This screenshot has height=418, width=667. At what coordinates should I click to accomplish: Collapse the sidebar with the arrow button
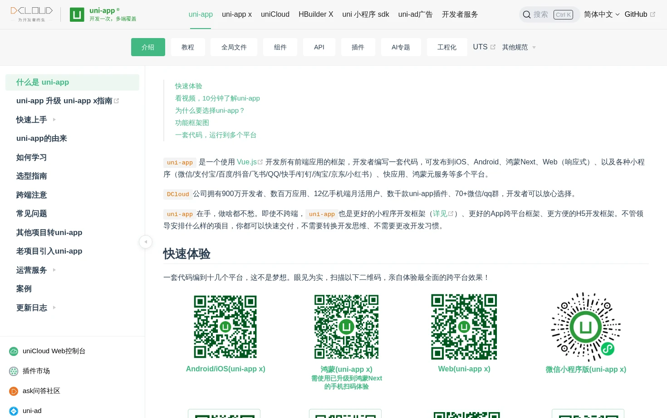tap(146, 242)
